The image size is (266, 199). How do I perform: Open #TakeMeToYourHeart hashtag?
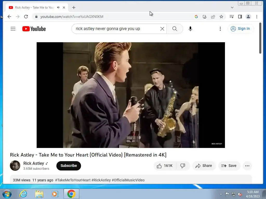(x=73, y=180)
